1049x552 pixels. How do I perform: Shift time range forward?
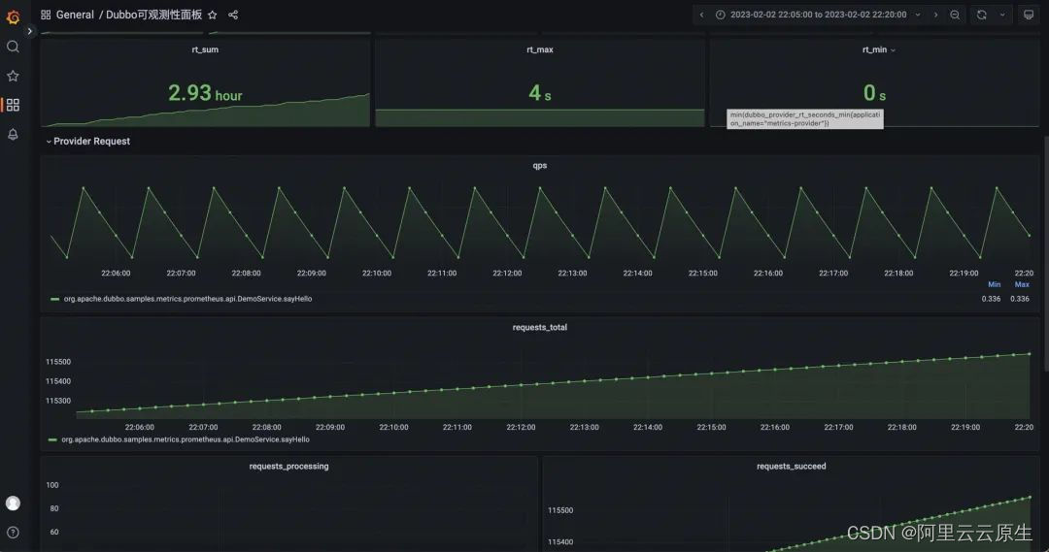936,15
